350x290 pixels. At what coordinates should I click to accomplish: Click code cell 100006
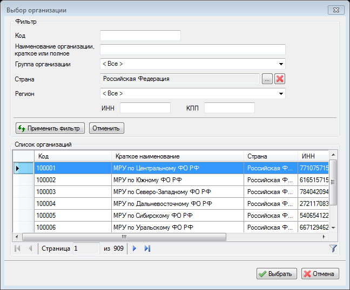pyautogui.click(x=73, y=227)
